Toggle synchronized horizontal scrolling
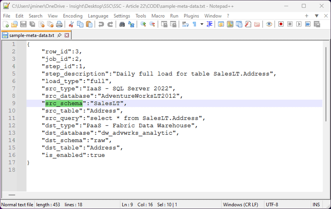Image resolution: width=331 pixels, height=209 pixels. coord(173,24)
